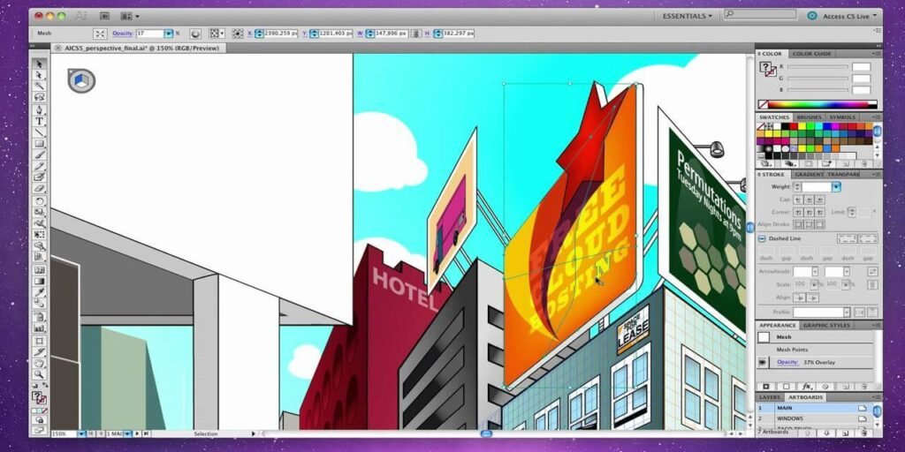Select the Hand tool
This screenshot has width=905, height=452.
tap(39, 363)
